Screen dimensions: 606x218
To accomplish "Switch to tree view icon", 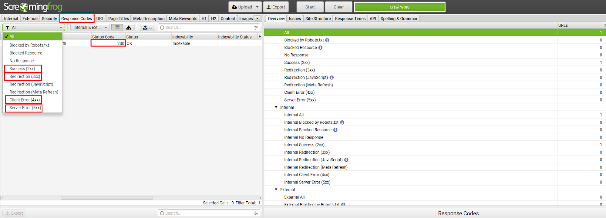I will tap(129, 28).
